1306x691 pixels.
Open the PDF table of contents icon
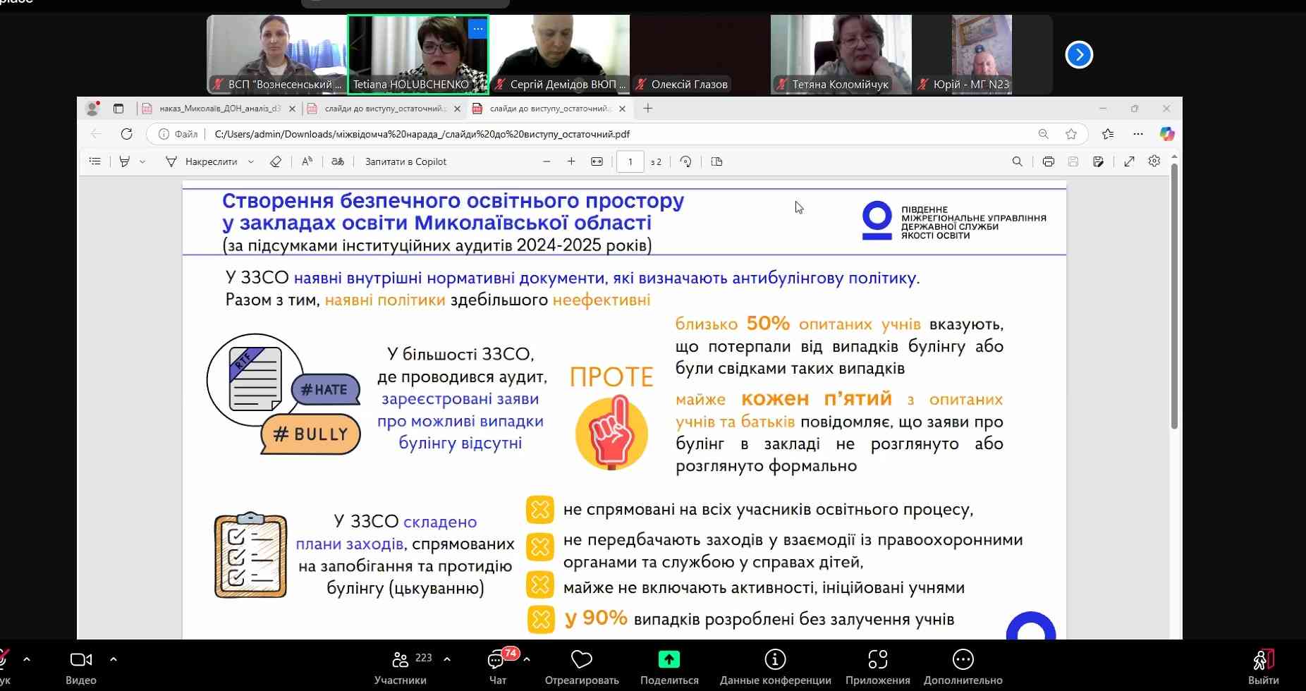pyautogui.click(x=94, y=161)
